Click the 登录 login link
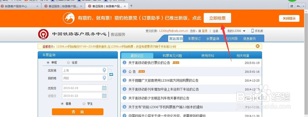 [x=205, y=31]
